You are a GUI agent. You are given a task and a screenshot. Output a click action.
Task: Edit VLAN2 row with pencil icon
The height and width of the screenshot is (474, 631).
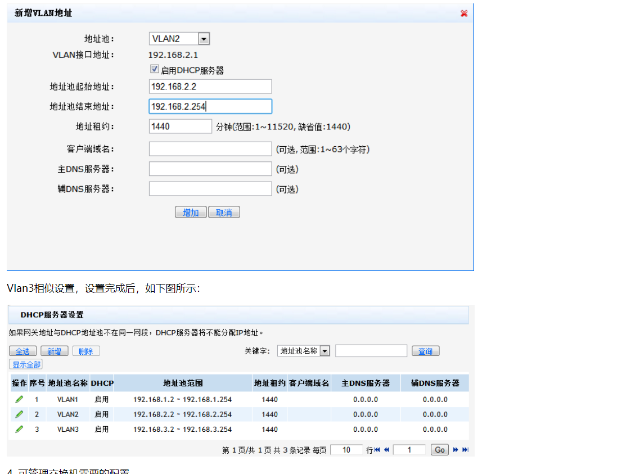pyautogui.click(x=19, y=414)
